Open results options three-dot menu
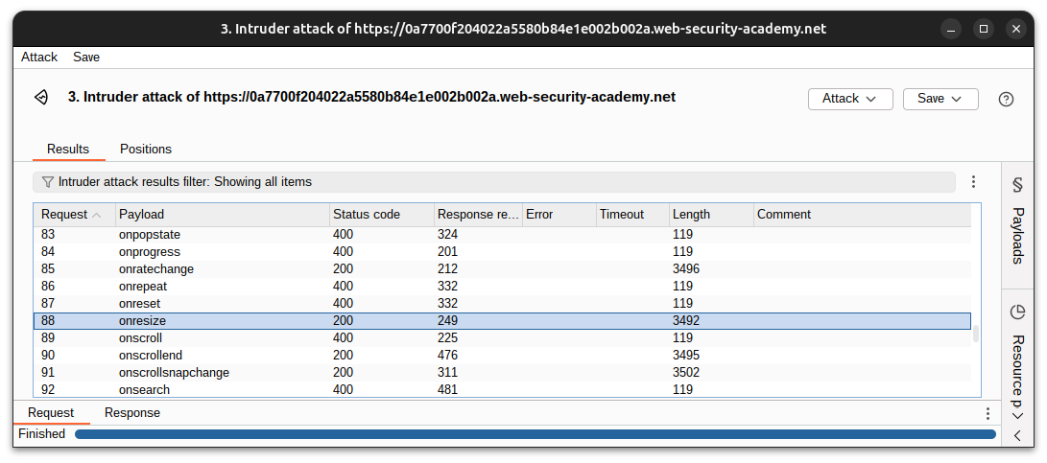This screenshot has width=1047, height=463. 973,181
